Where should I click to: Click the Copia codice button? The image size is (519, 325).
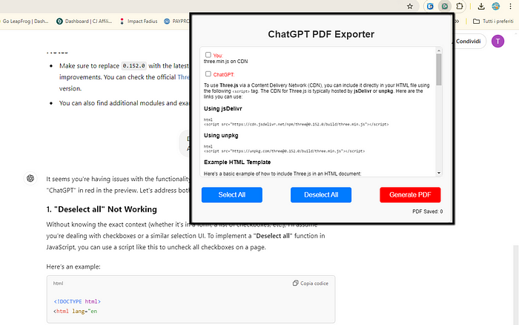(311, 283)
